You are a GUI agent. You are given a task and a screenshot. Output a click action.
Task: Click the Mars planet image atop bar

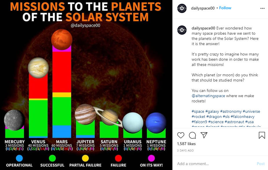tap(62, 40)
